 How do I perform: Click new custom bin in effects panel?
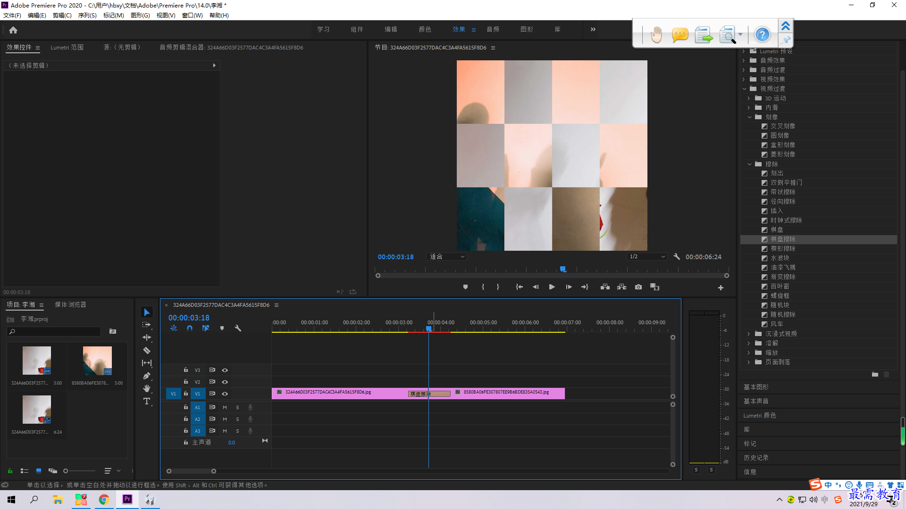point(875,374)
